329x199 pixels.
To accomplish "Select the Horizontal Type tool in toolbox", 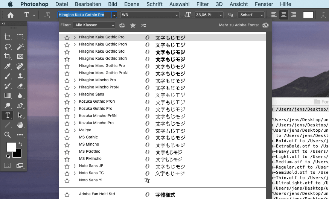I will click(x=8, y=115).
